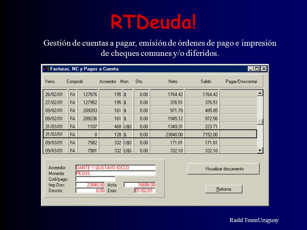The height and width of the screenshot is (230, 307).
Task: Click the Retorna button
Action: [x=224, y=189]
